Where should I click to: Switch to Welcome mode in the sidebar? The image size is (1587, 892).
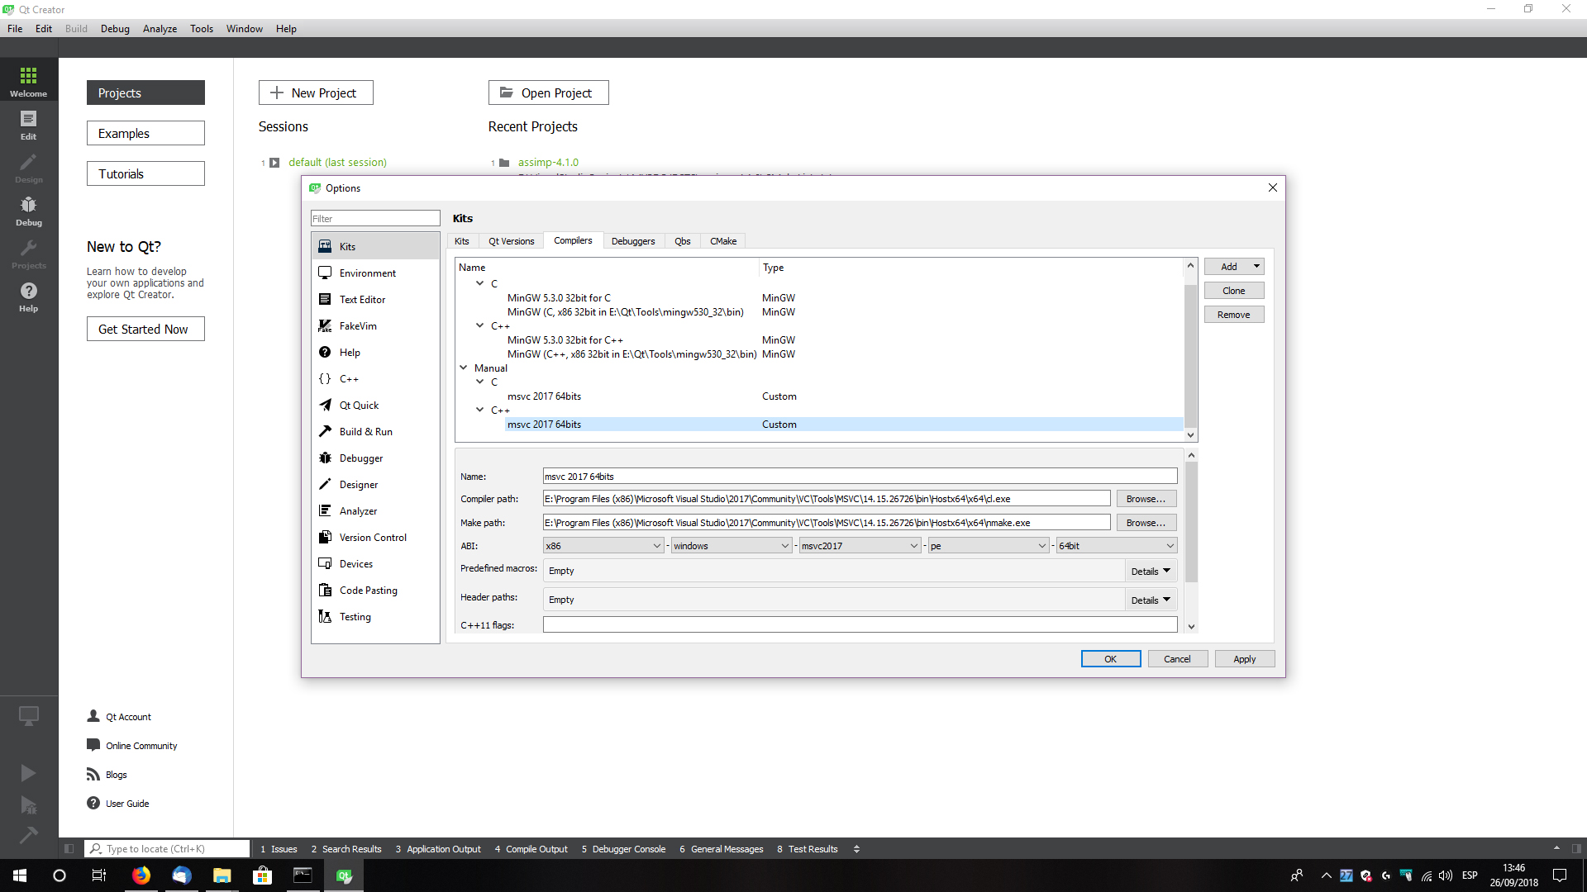29,82
